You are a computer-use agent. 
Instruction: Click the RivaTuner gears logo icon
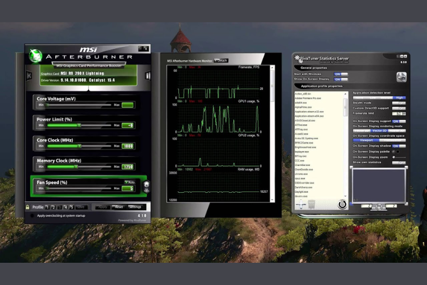pyautogui.click(x=298, y=59)
